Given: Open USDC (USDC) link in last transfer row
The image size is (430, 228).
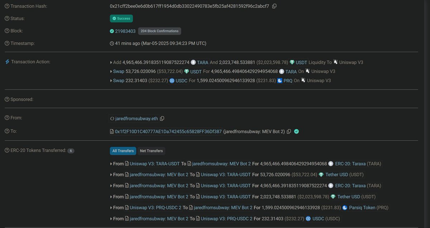Looking at the screenshot, I should [326, 219].
